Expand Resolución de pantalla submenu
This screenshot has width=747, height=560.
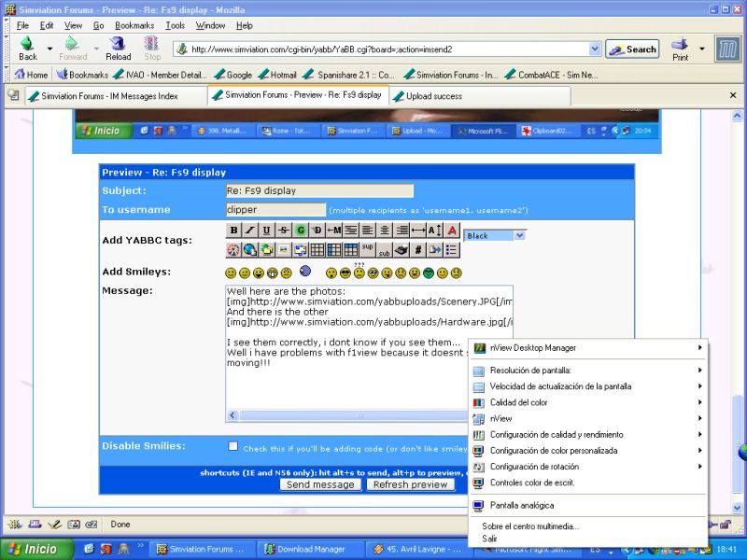[x=588, y=371]
